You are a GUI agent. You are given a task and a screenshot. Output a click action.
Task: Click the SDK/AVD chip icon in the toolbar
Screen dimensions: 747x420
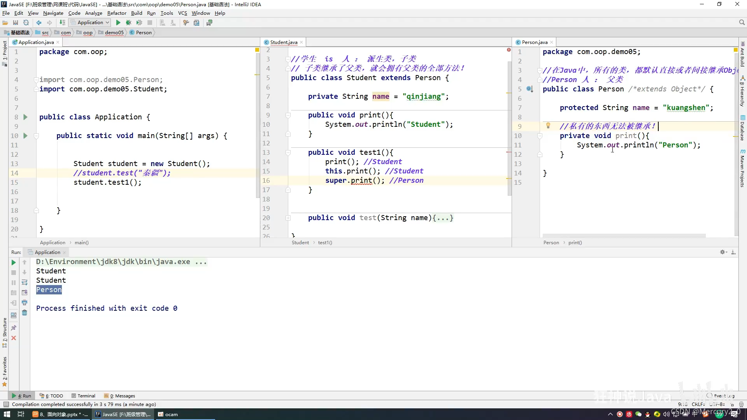click(x=209, y=23)
